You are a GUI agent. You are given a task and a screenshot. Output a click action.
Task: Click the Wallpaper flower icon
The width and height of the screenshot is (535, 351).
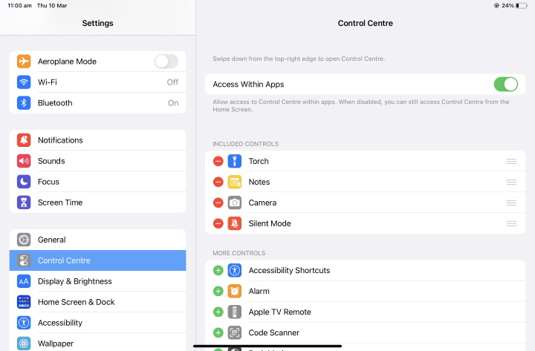(24, 344)
